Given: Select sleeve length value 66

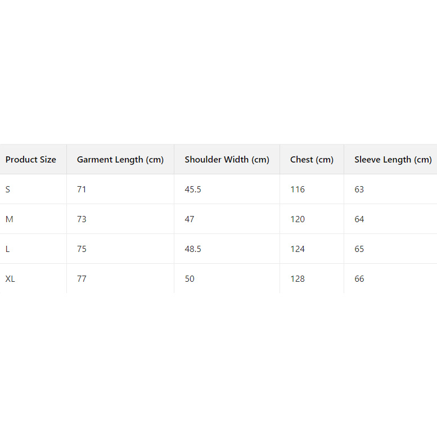Looking at the screenshot, I should [x=359, y=279].
